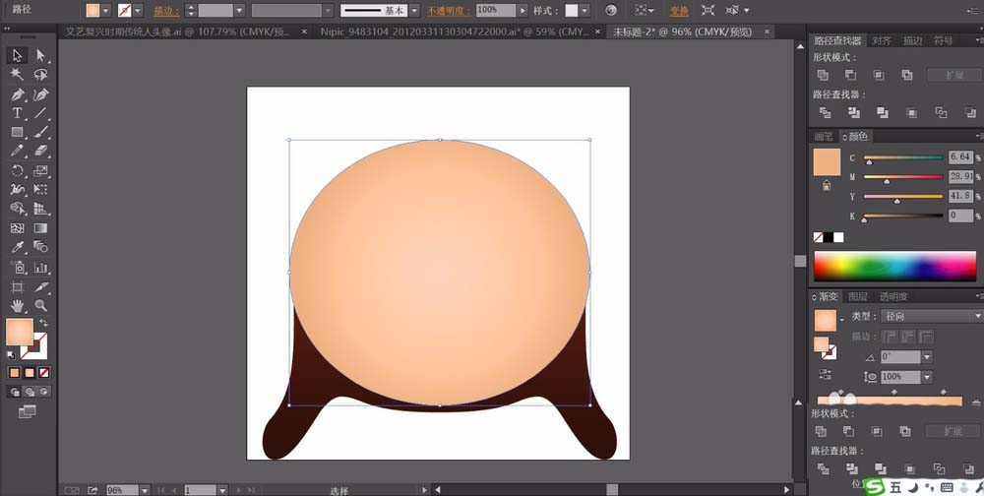984x496 pixels.
Task: Open the stroke profile 基本 dropdown
Action: pyautogui.click(x=414, y=10)
